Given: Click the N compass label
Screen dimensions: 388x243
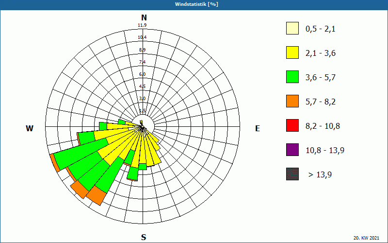Looking at the screenshot, I should [x=144, y=17].
